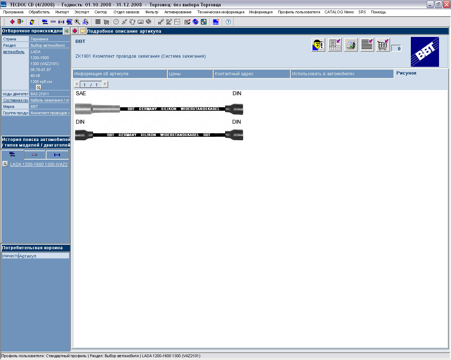Click the spark plug icon in toolbar
451x360 pixels.
(x=124, y=22)
